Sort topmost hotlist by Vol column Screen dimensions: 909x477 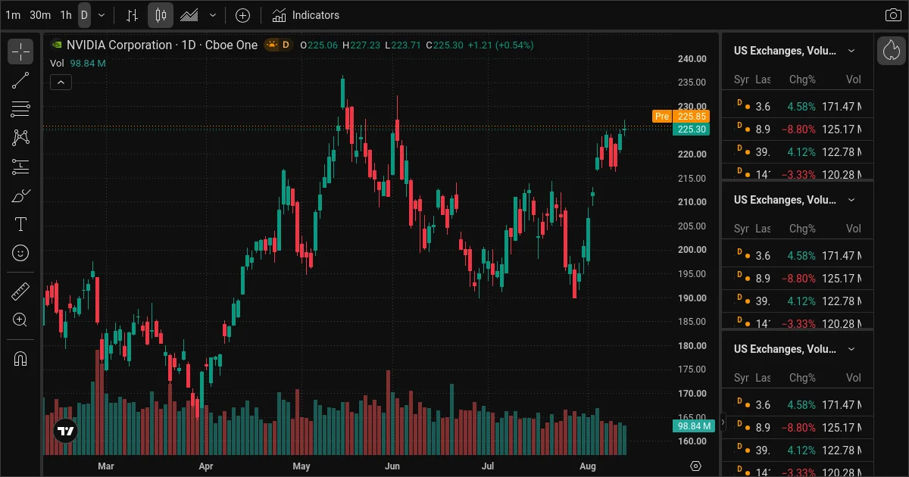click(854, 79)
